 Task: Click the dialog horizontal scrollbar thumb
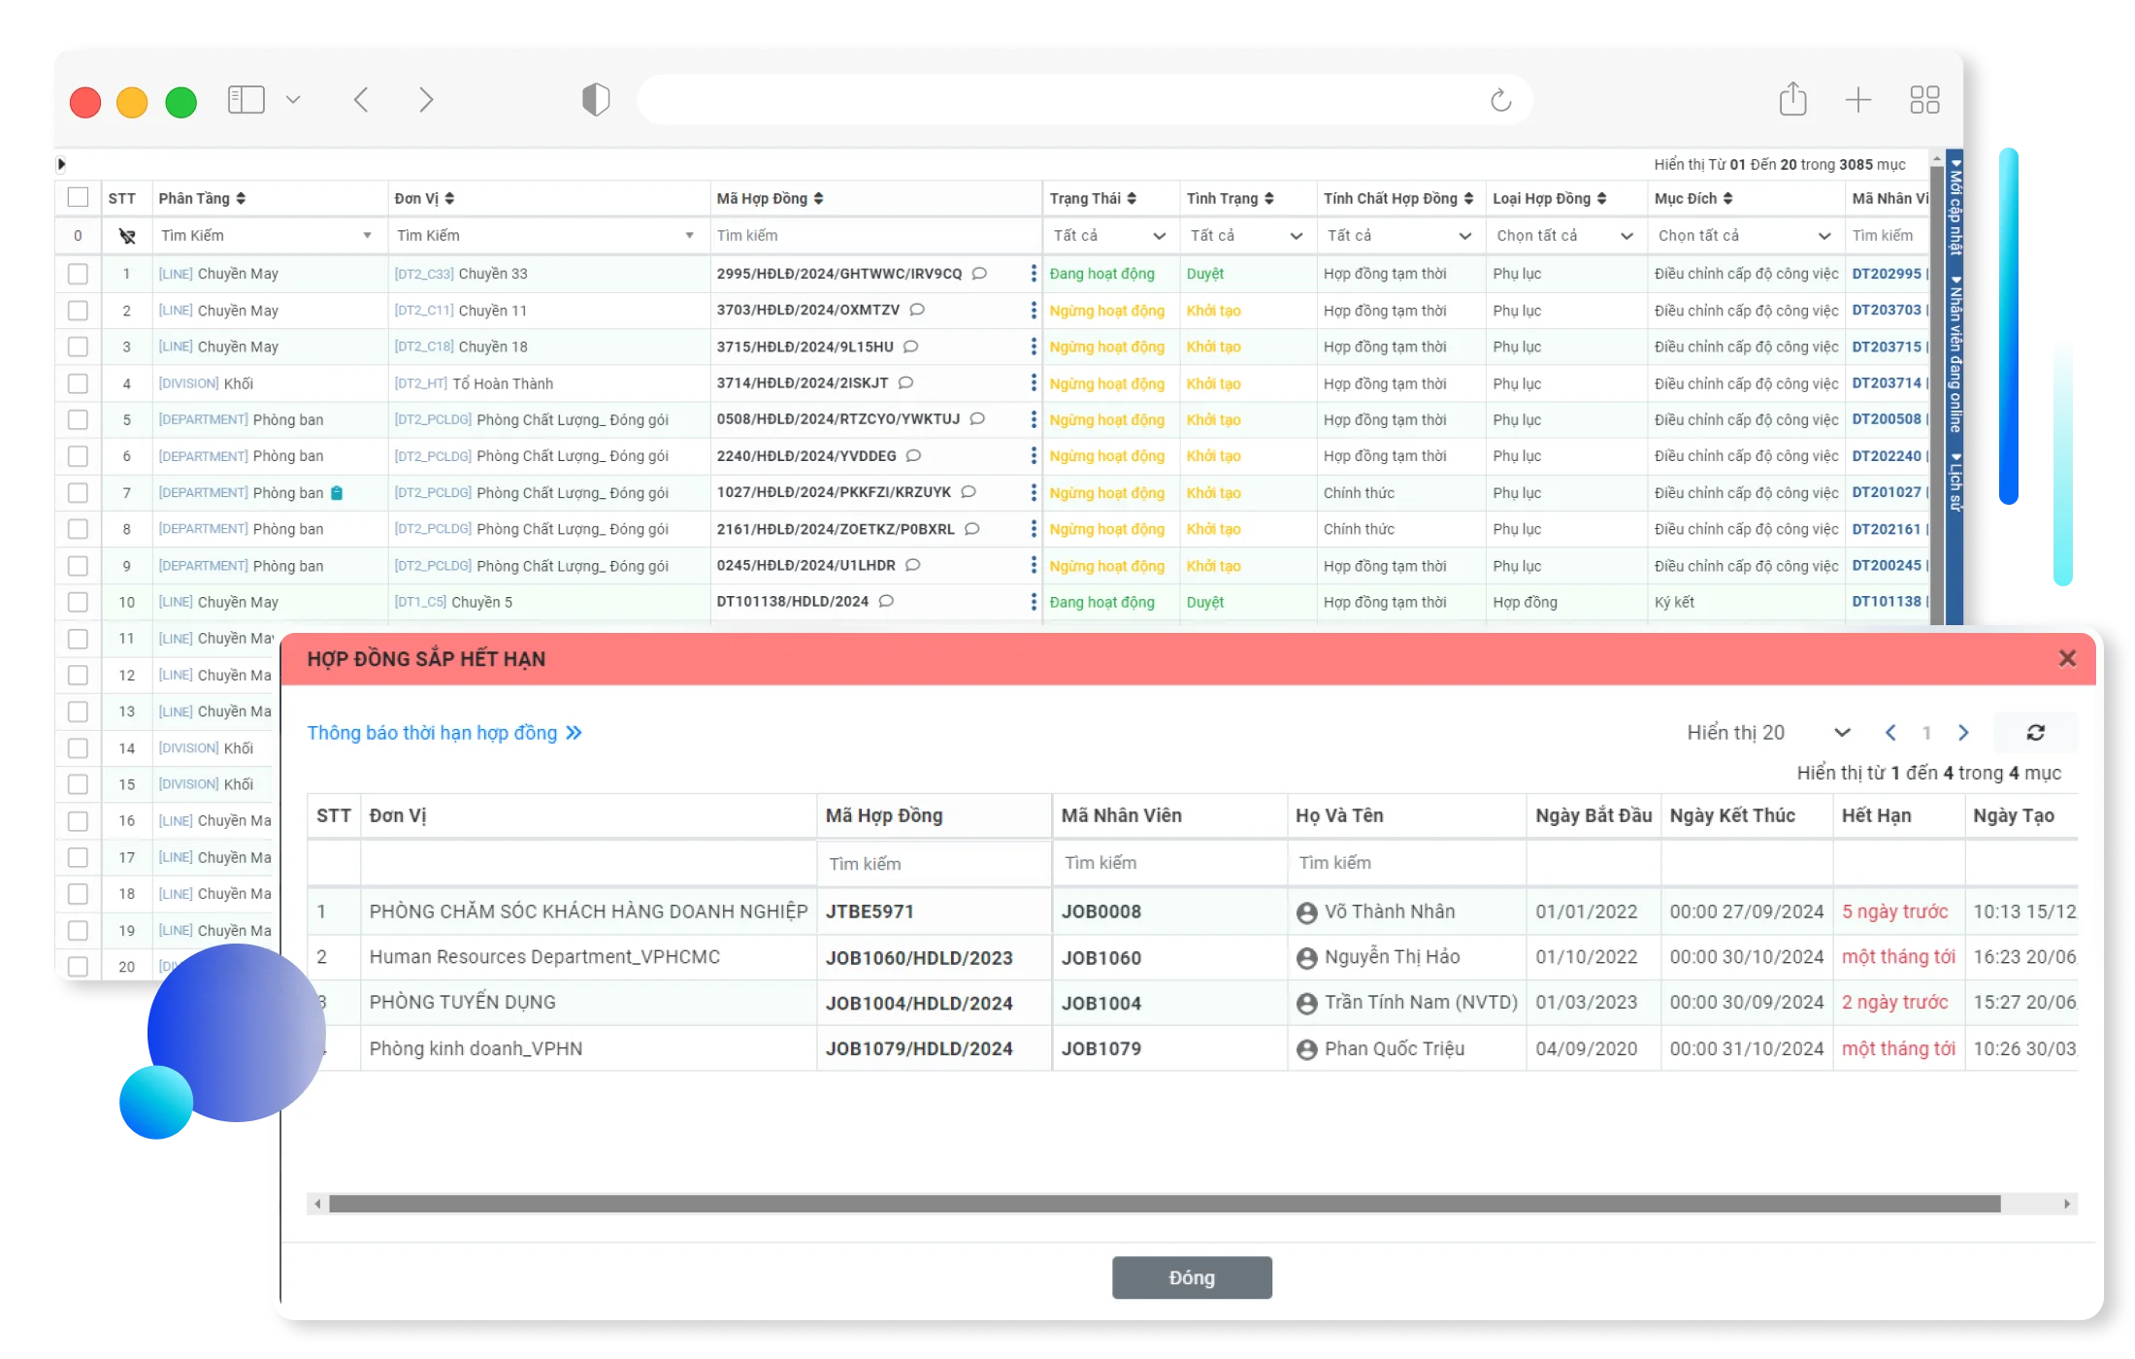point(1165,1204)
